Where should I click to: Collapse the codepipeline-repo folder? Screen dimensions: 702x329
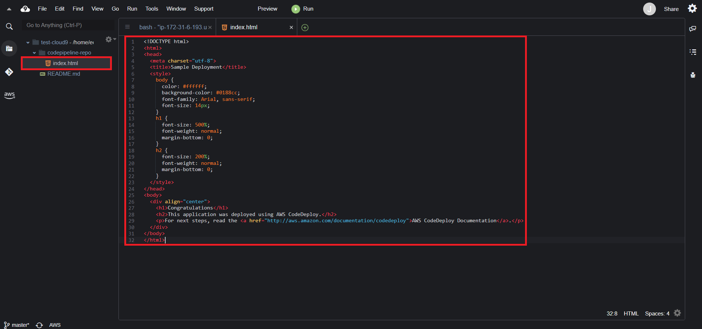click(x=34, y=53)
